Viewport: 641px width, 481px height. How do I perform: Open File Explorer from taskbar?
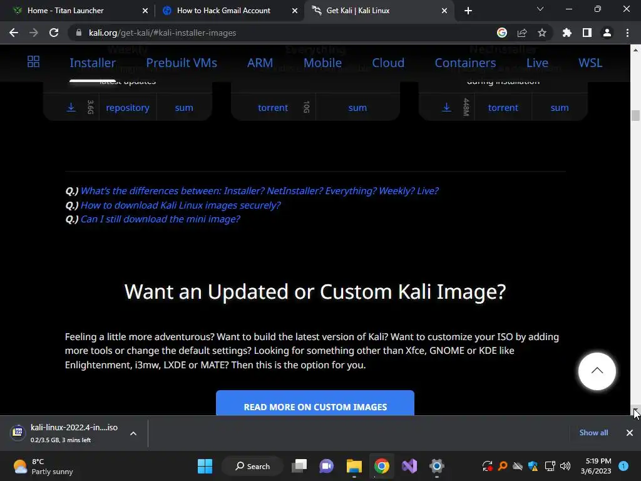[354, 466]
